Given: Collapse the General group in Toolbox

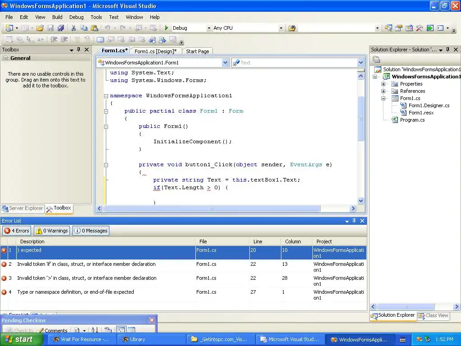Looking at the screenshot, I should [x=5, y=58].
